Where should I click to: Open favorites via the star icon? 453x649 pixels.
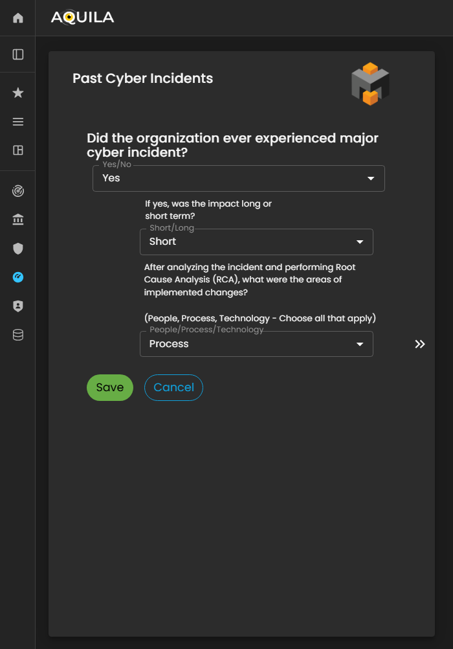[x=18, y=93]
